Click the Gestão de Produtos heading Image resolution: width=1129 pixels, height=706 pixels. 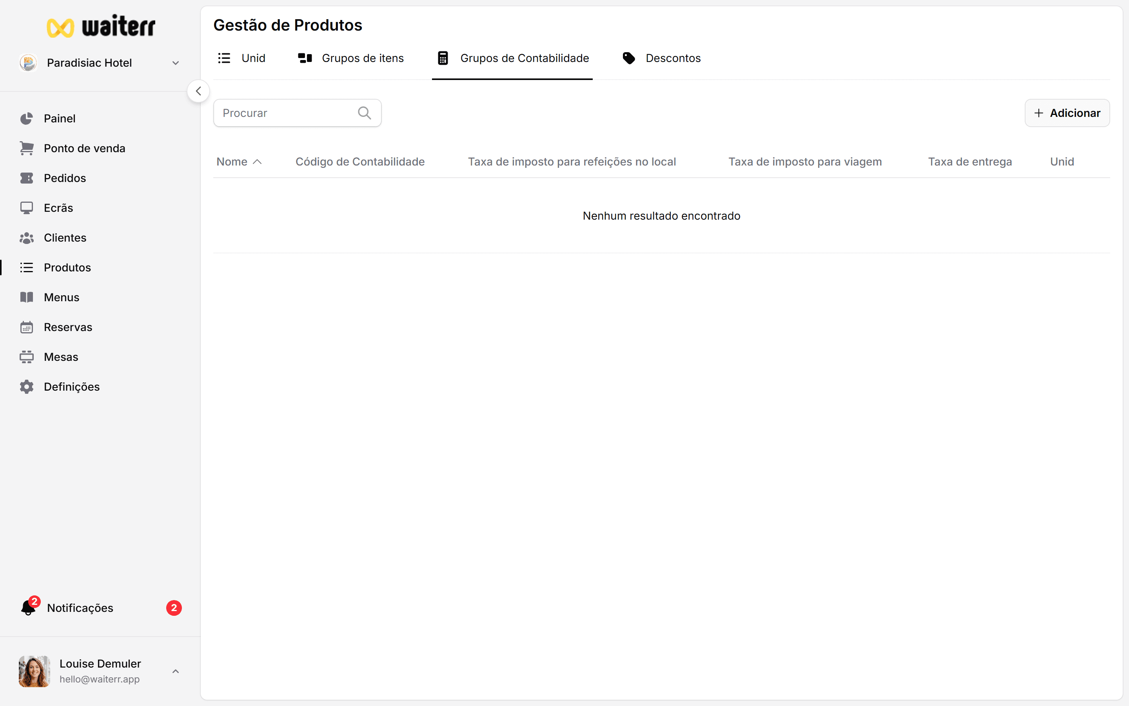click(x=288, y=25)
